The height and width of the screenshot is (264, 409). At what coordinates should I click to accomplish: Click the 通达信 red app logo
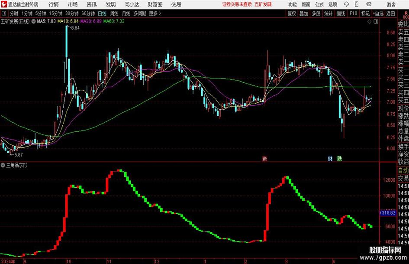coord(3,4)
